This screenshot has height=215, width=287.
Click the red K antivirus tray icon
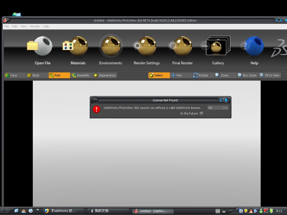tap(266, 211)
